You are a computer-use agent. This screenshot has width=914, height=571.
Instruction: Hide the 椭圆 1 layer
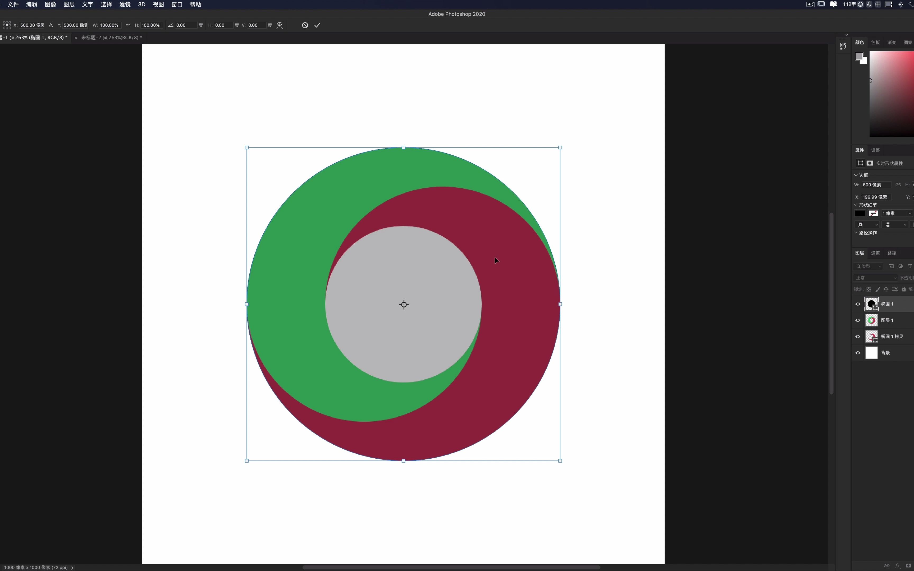click(858, 304)
